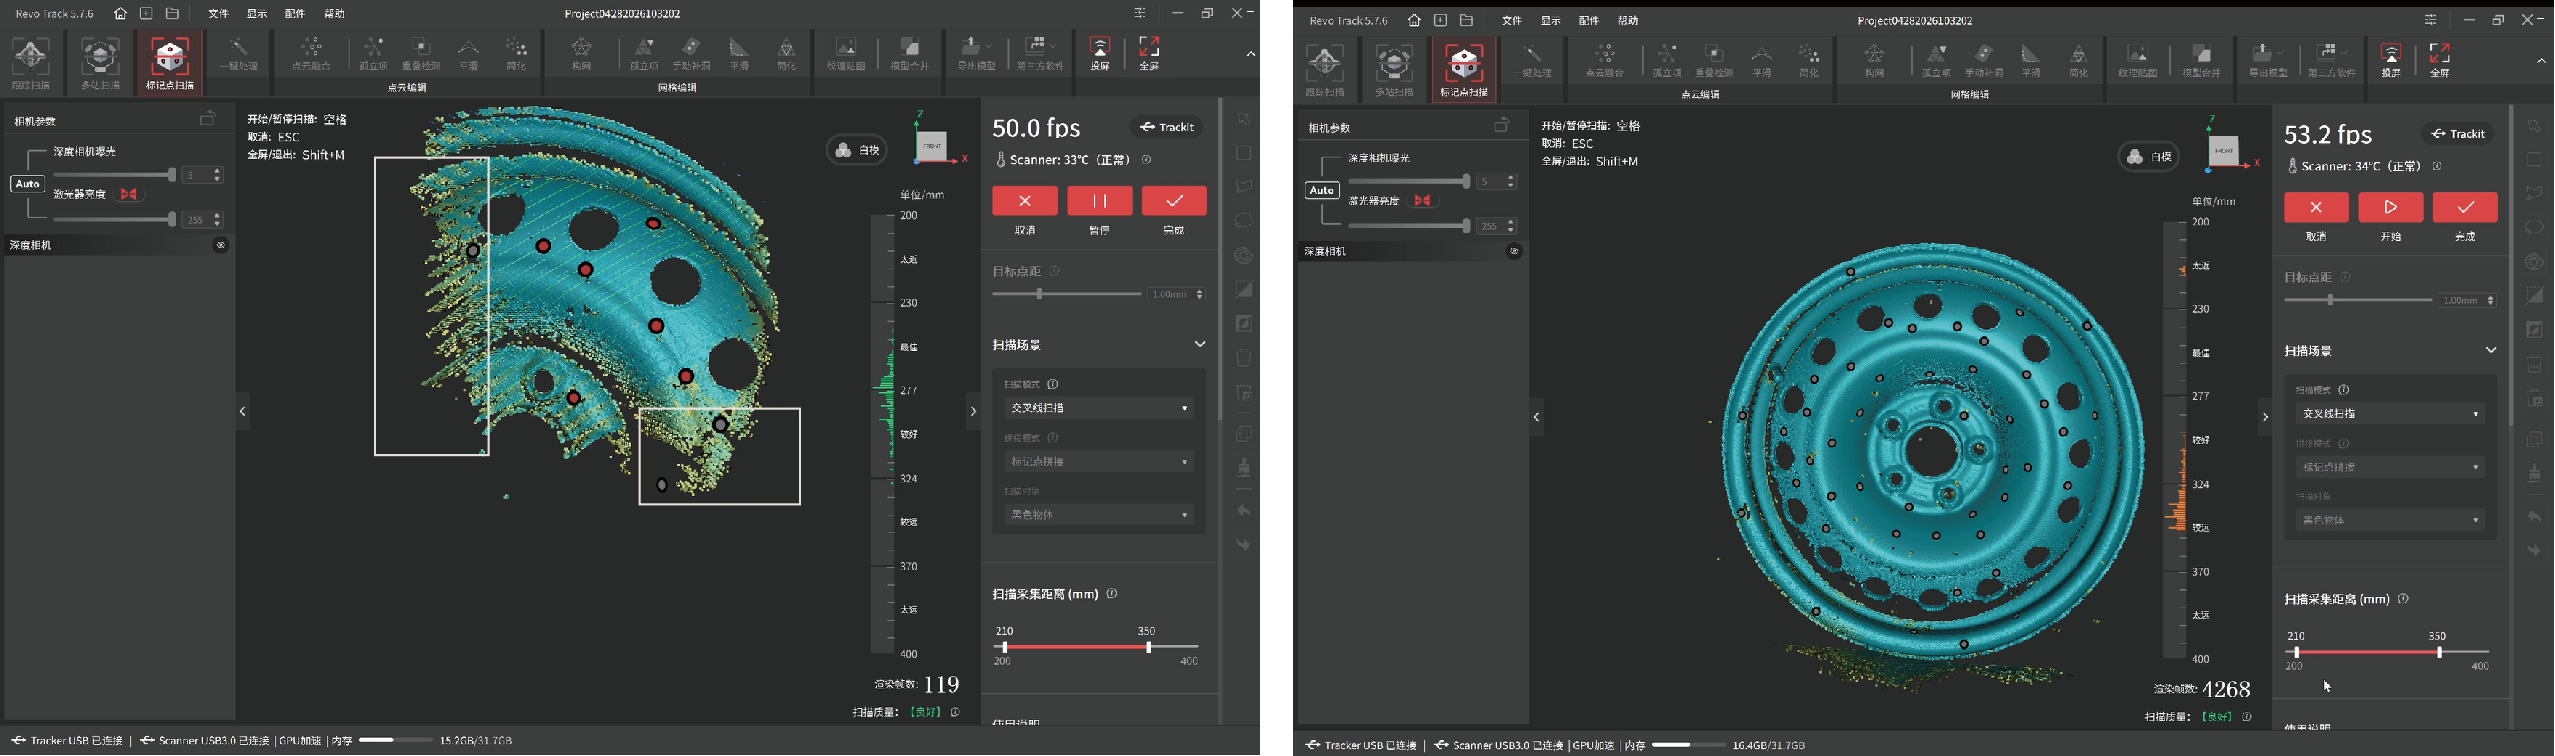Open 帮助 menu in right window
2555x756 pixels.
pyautogui.click(x=1626, y=21)
